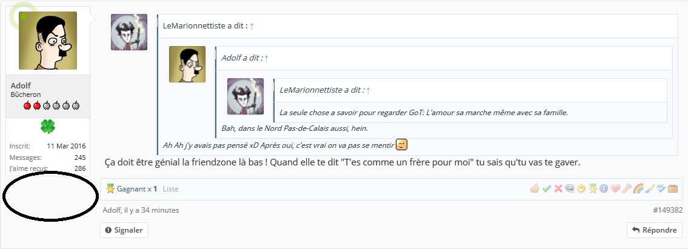Click the Répondre reply button
688x249 pixels.
click(x=655, y=230)
